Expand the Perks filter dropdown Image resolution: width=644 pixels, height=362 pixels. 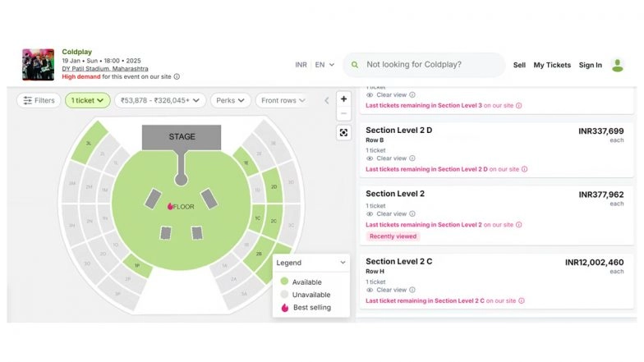pyautogui.click(x=230, y=100)
